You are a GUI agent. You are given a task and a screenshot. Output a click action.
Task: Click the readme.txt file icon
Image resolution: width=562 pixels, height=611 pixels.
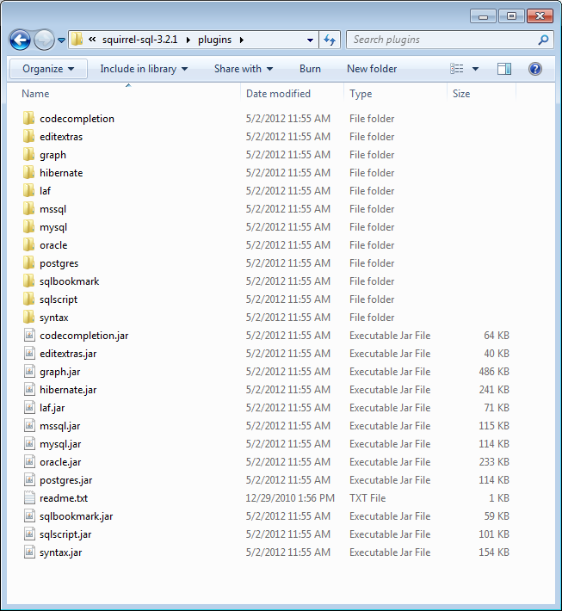[x=29, y=498]
